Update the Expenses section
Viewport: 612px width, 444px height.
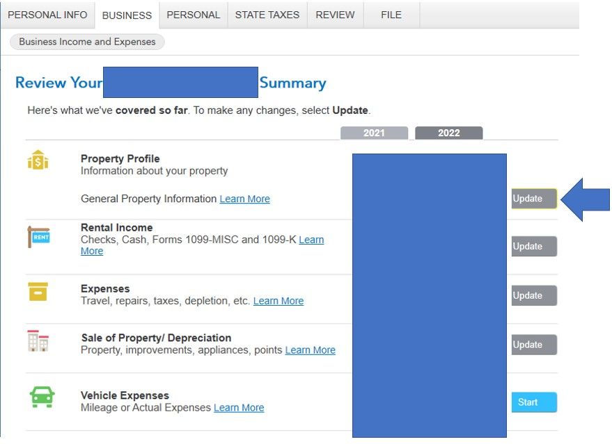tap(534, 295)
